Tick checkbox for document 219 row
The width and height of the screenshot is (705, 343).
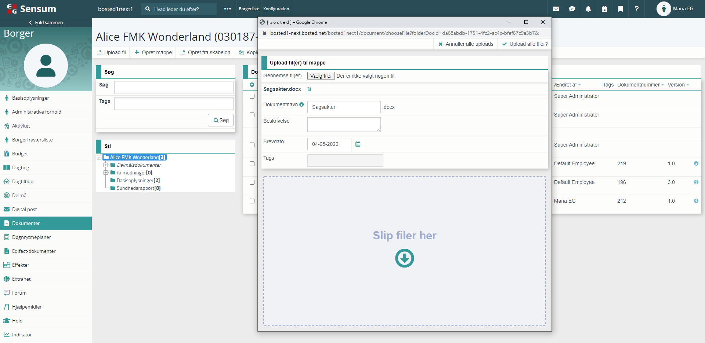pyautogui.click(x=252, y=163)
